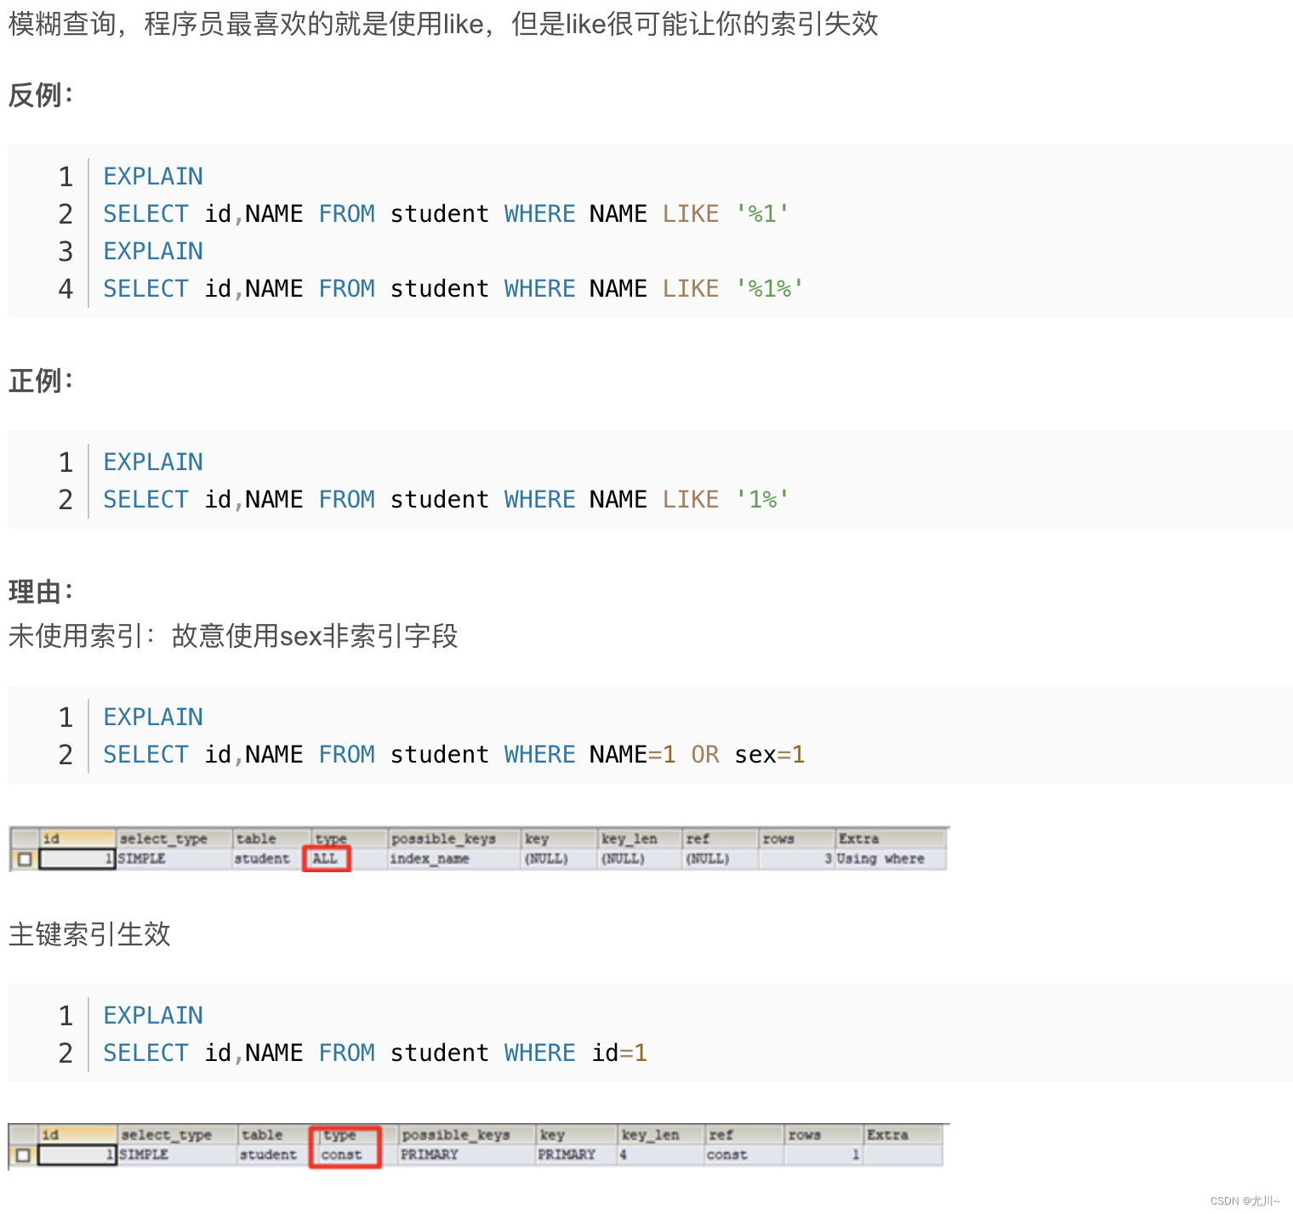This screenshot has height=1214, width=1293.
Task: Click the '理由:' heading
Action: click(x=41, y=592)
